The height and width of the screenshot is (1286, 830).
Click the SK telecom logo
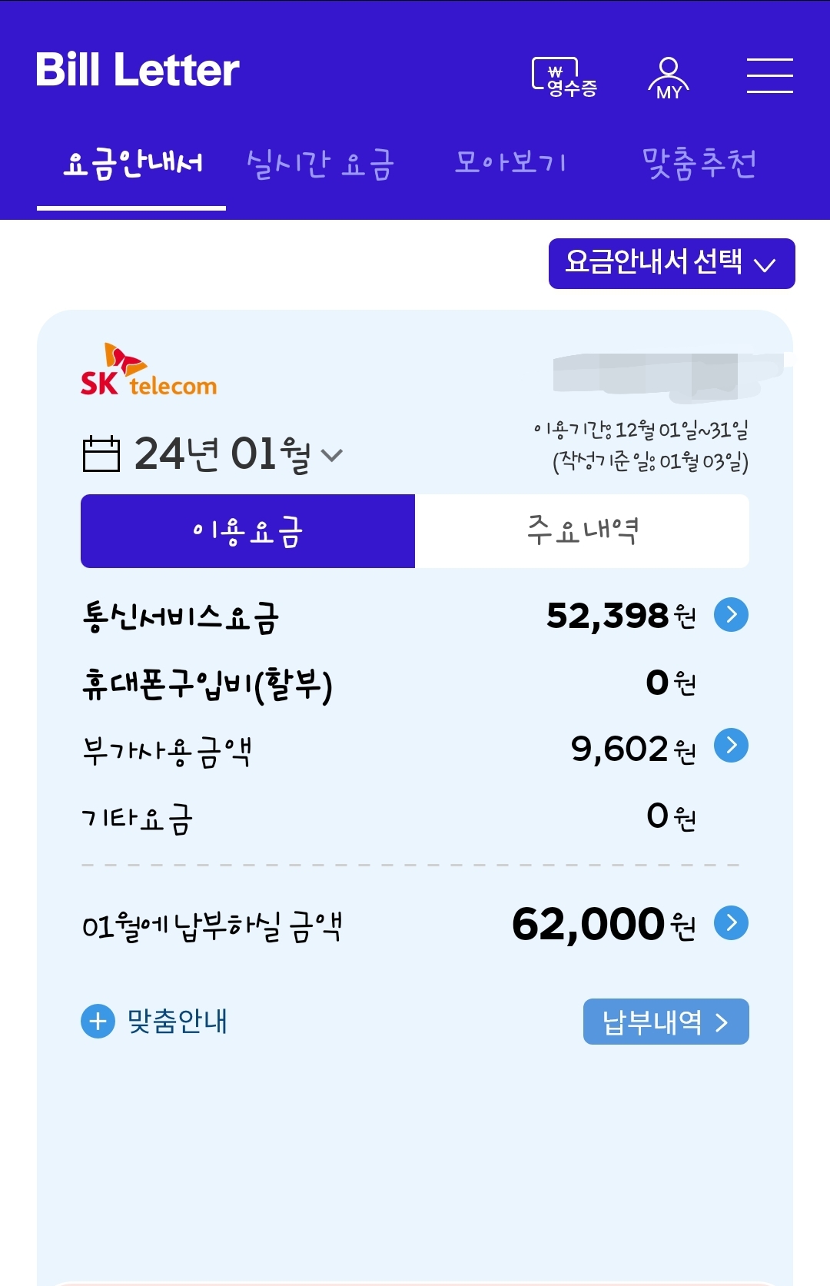[148, 371]
